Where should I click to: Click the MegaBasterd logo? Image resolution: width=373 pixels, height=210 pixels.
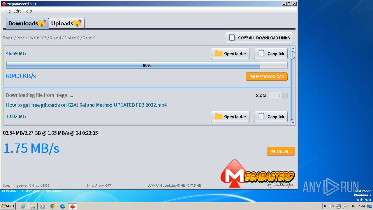tap(258, 174)
